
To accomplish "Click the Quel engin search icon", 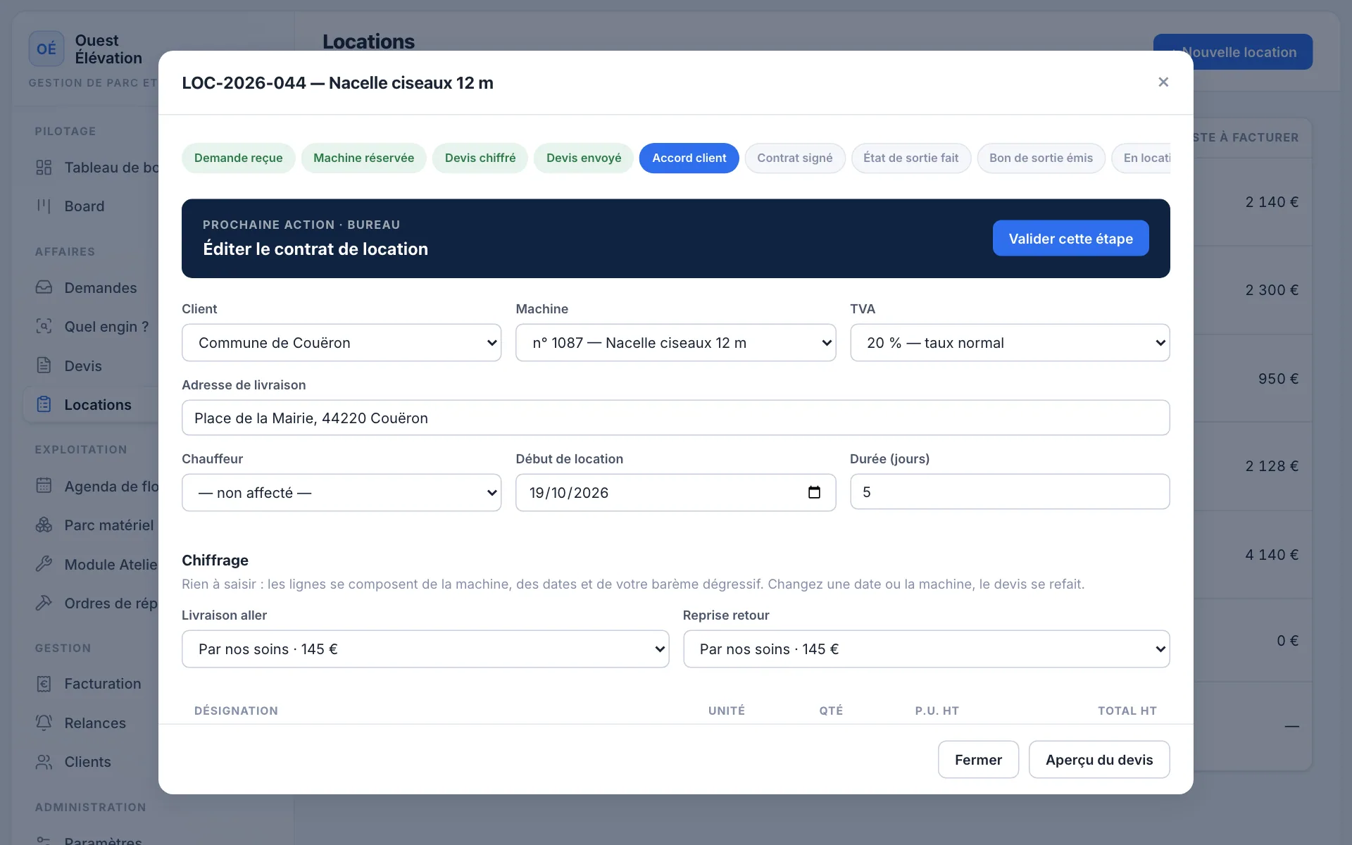I will [44, 326].
